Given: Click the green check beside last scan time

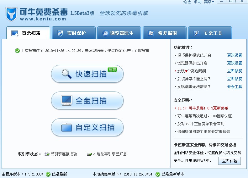Looking at the screenshot, I should click(x=17, y=51).
